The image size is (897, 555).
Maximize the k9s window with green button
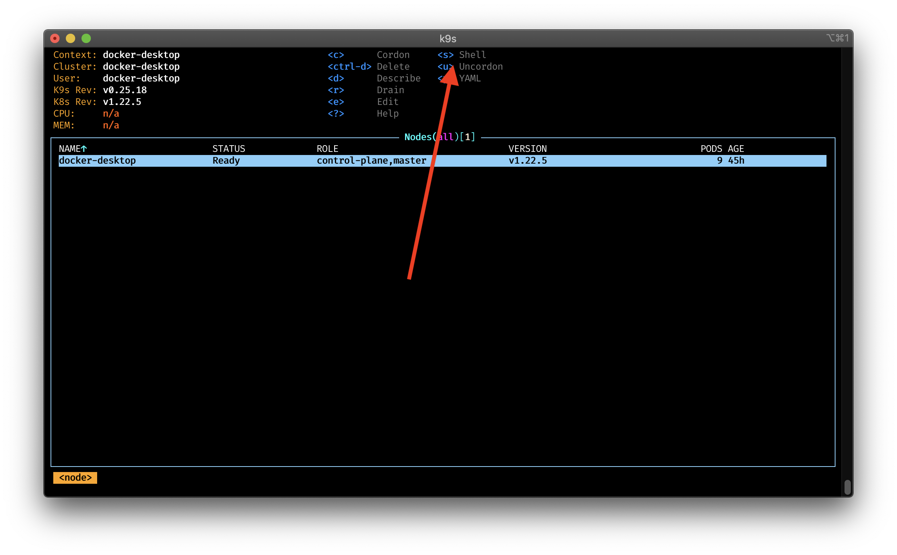(x=86, y=38)
